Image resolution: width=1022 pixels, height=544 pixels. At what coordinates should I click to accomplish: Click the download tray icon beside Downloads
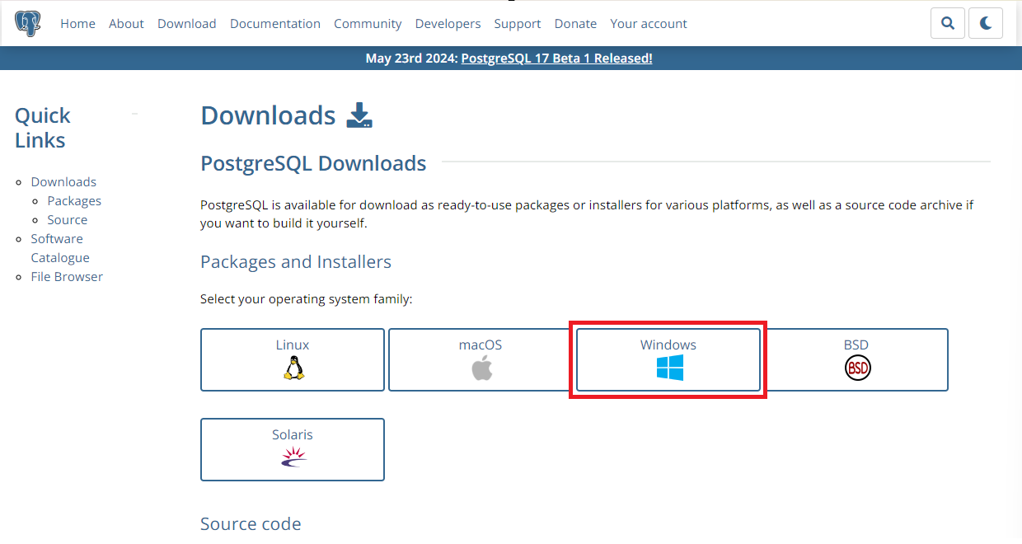click(x=359, y=115)
